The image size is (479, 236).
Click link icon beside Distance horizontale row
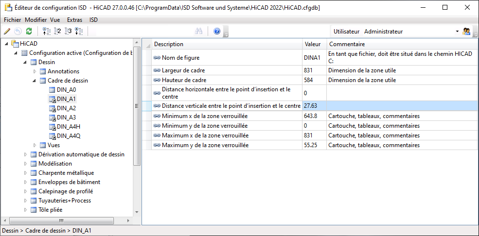[x=157, y=93]
